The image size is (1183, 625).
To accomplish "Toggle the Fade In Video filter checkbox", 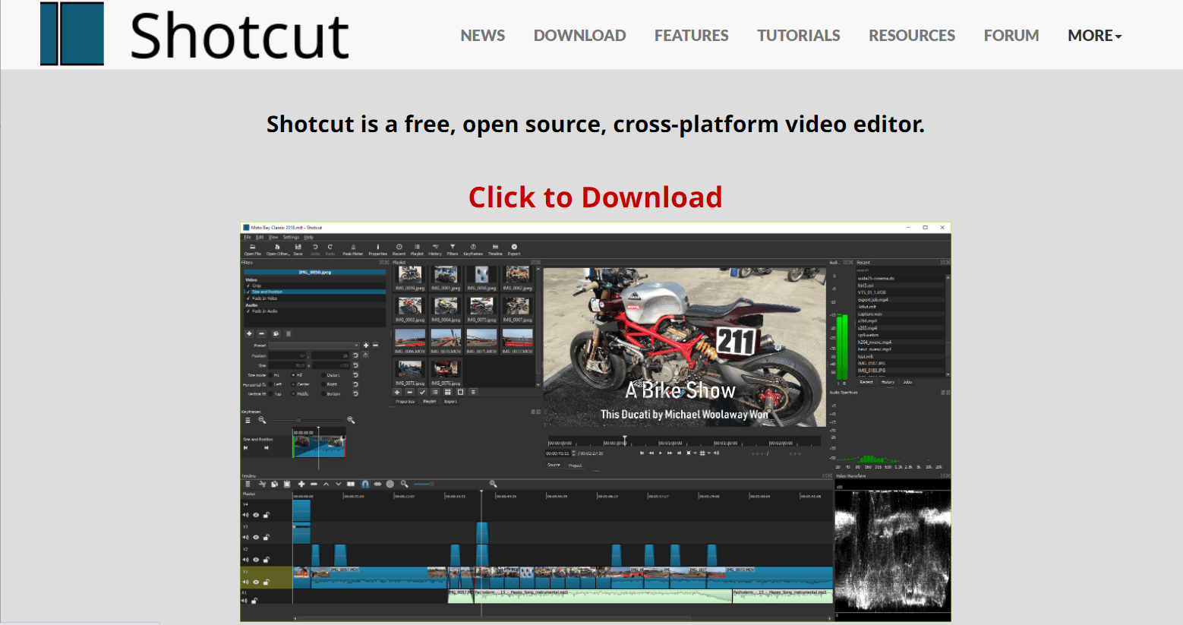I will click(248, 298).
